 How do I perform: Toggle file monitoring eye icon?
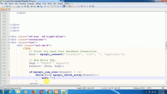(x=78, y=6)
